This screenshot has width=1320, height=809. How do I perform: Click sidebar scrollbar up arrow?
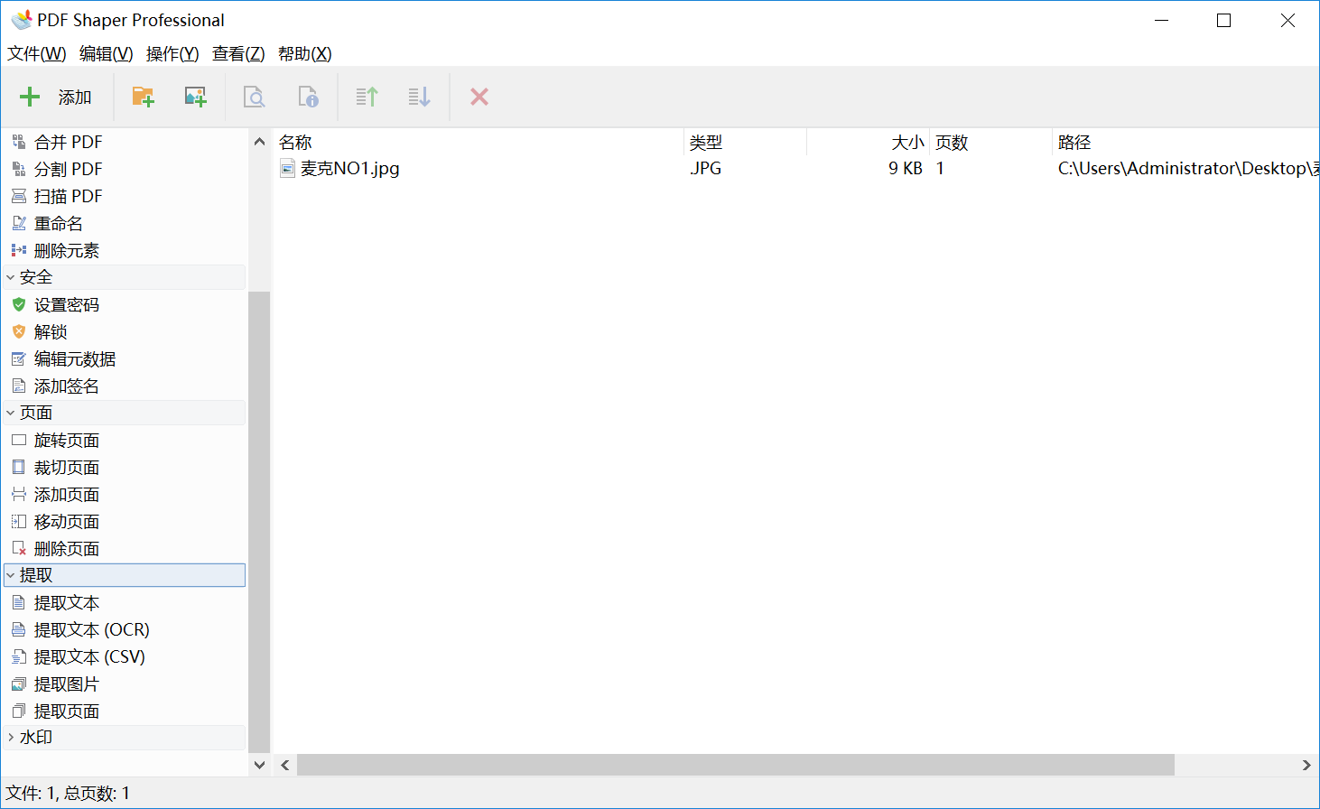pyautogui.click(x=259, y=142)
